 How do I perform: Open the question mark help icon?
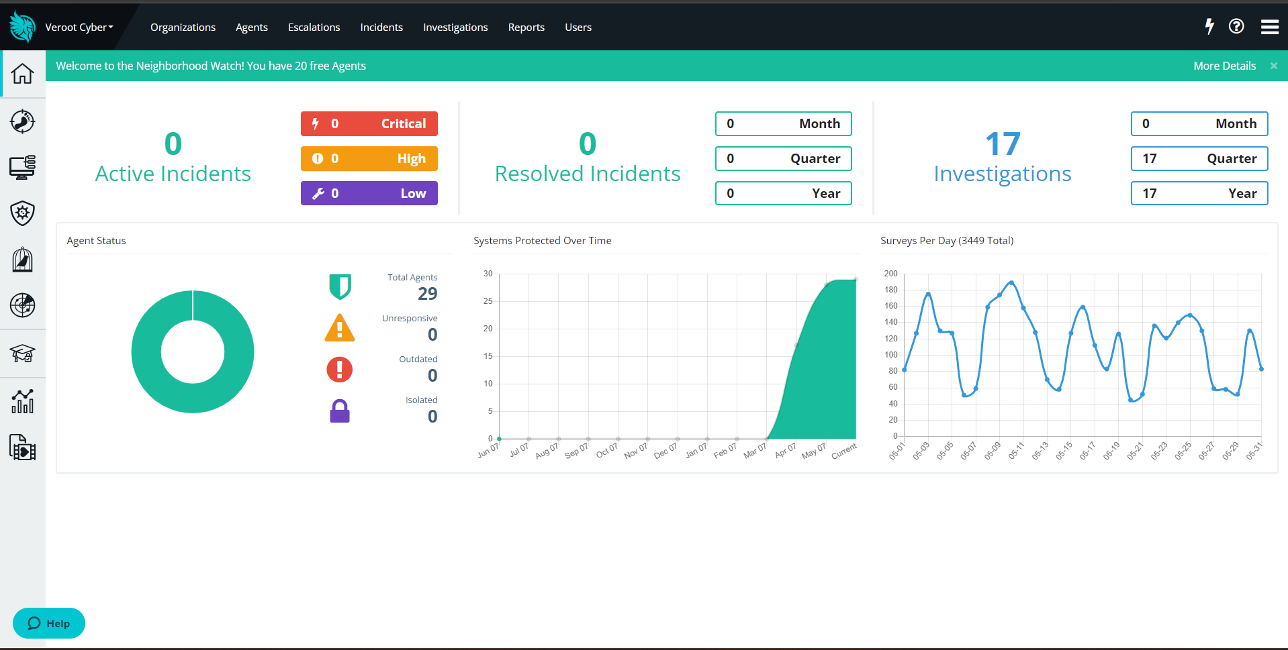pos(1236,27)
